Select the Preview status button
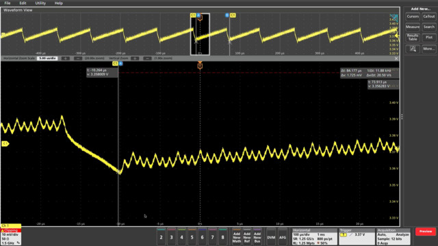This screenshot has width=438, height=246. tap(426, 232)
